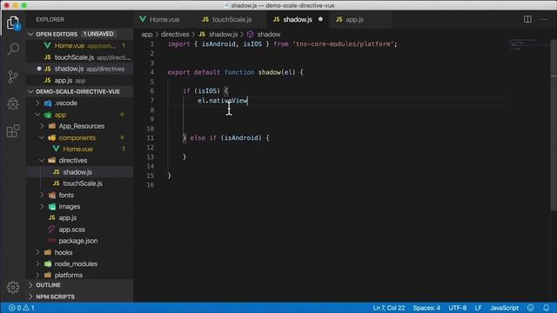Open the Extensions view icon

13,131
